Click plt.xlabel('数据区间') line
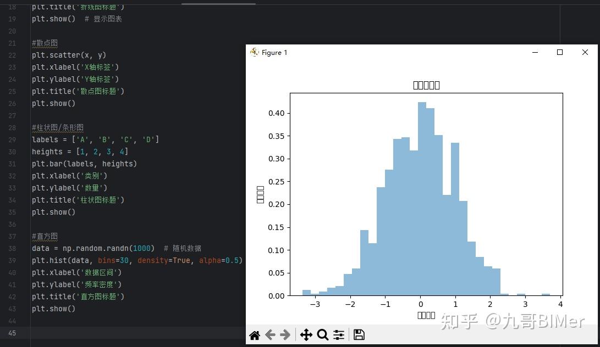Image resolution: width=600 pixels, height=347 pixels. 76,272
